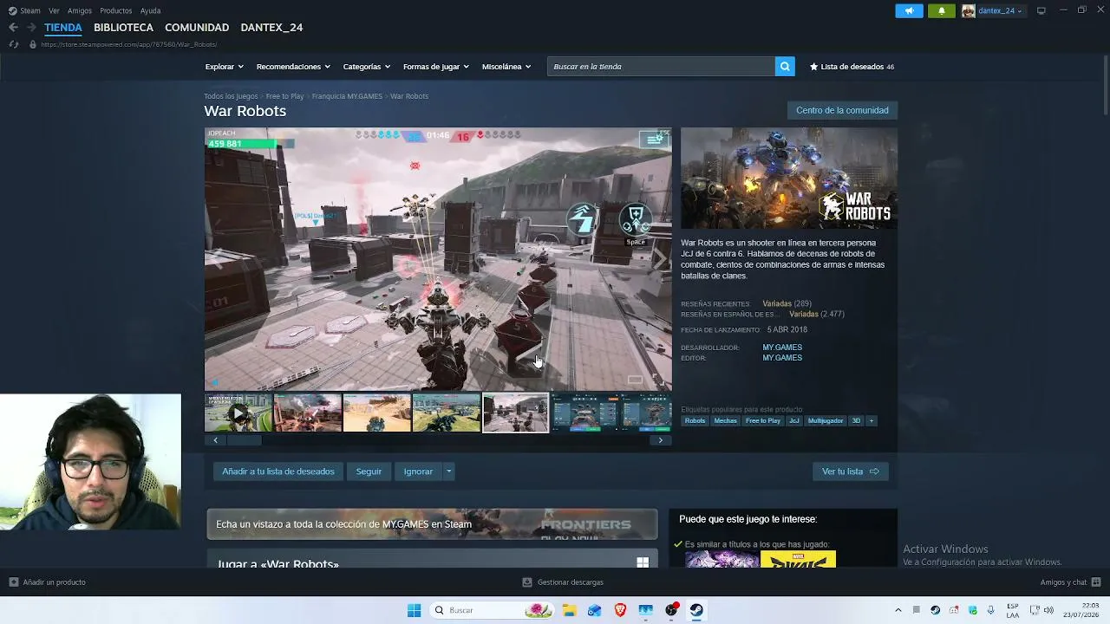This screenshot has height=624, width=1110.
Task: Click the Seguir button
Action: tap(369, 471)
